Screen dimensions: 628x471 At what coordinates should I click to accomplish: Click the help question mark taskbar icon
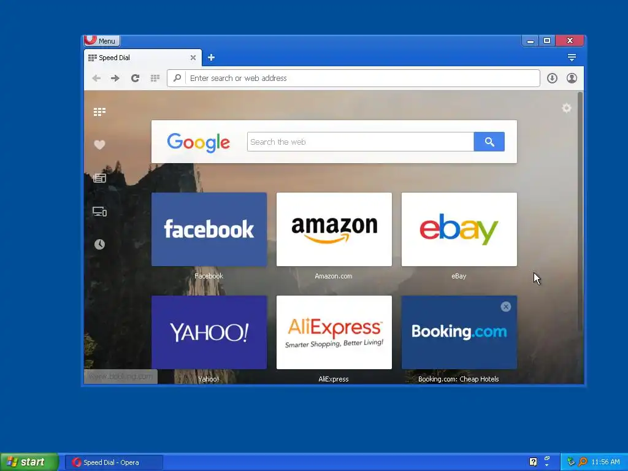click(533, 462)
